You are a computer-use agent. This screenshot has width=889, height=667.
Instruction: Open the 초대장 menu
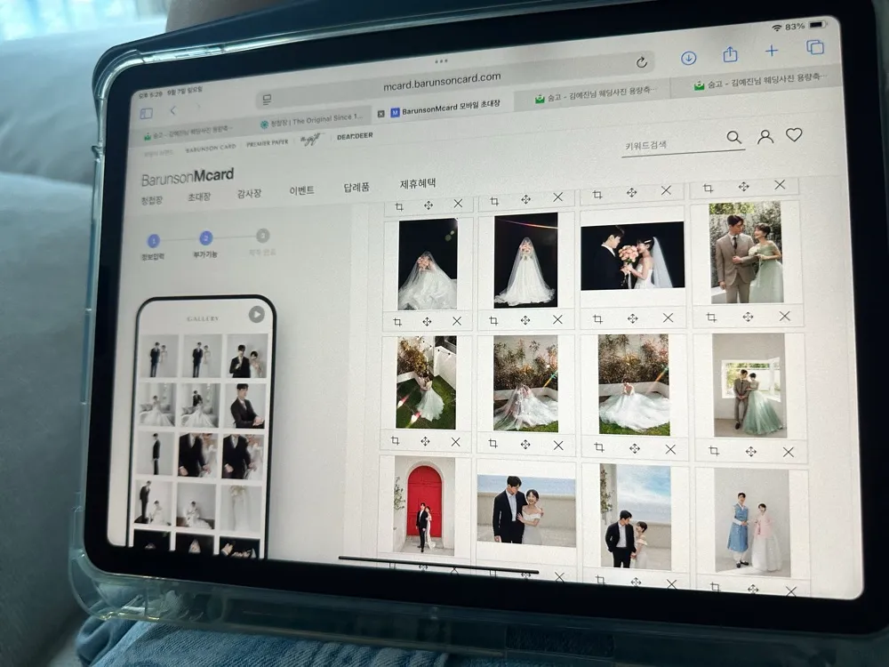point(199,197)
